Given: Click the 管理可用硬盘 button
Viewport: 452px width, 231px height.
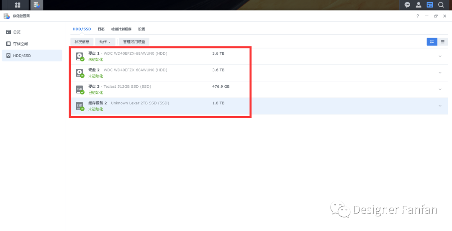Looking at the screenshot, I should [134, 42].
